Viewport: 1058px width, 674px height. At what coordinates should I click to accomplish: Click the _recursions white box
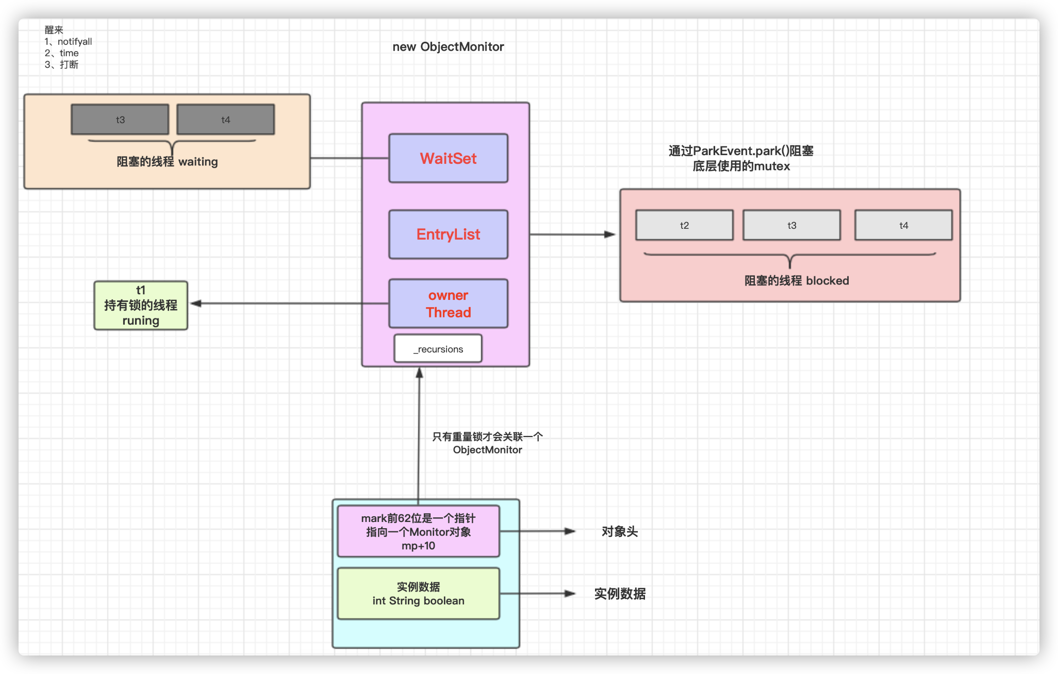click(438, 349)
